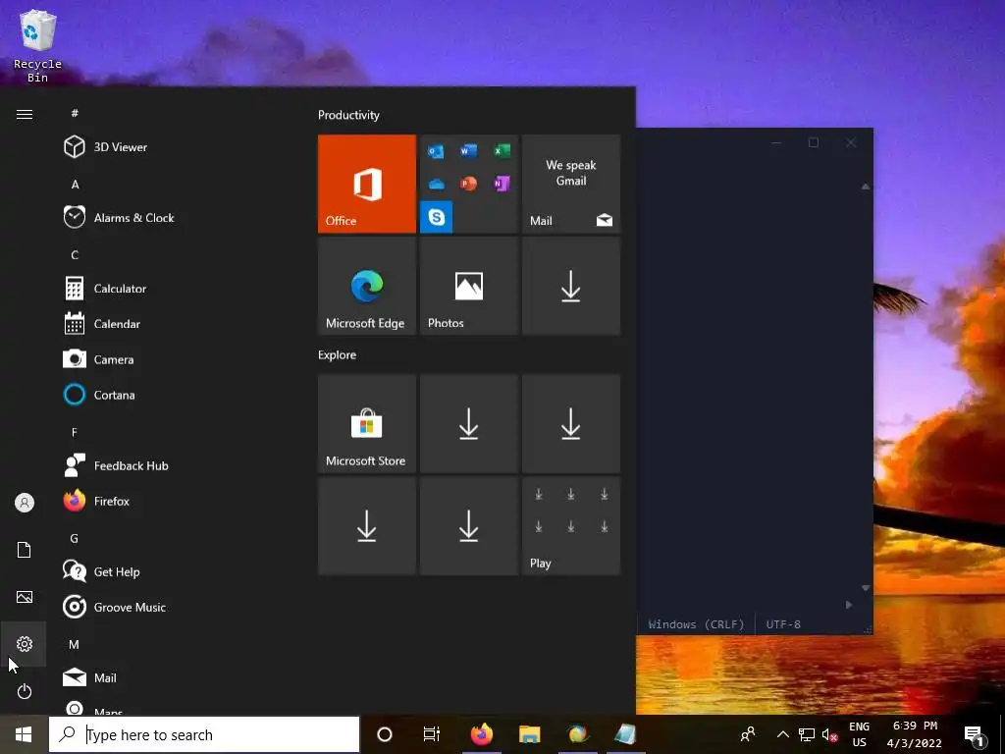The image size is (1005, 754).
Task: Click the muted volume tray icon
Action: [830, 734]
